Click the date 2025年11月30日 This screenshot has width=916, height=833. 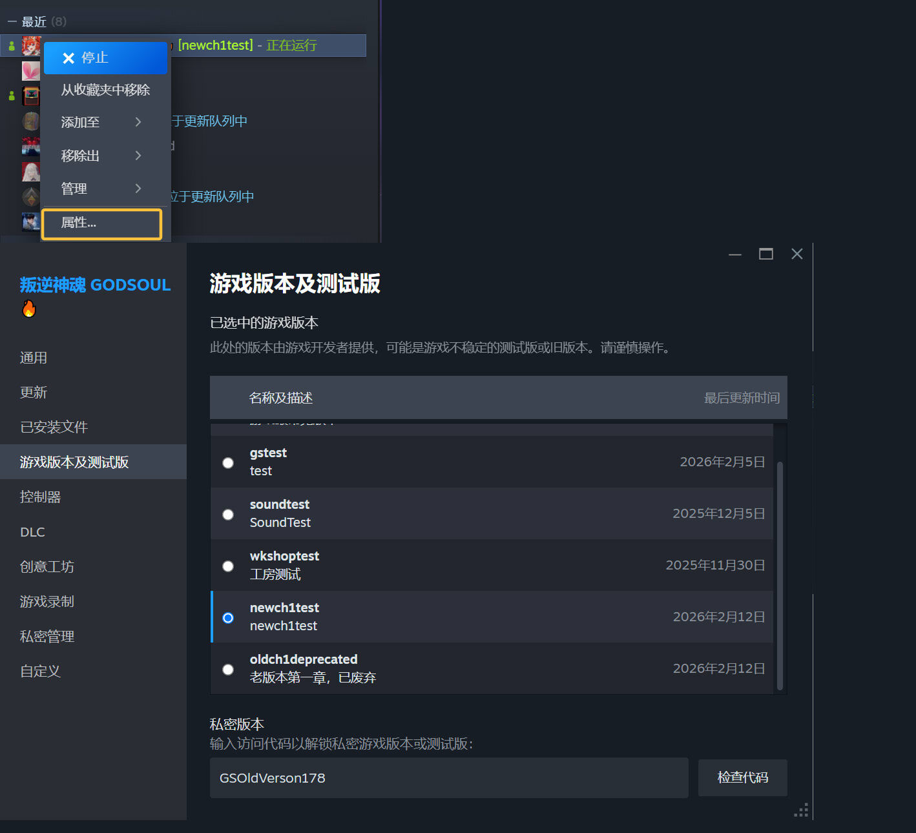coord(716,565)
